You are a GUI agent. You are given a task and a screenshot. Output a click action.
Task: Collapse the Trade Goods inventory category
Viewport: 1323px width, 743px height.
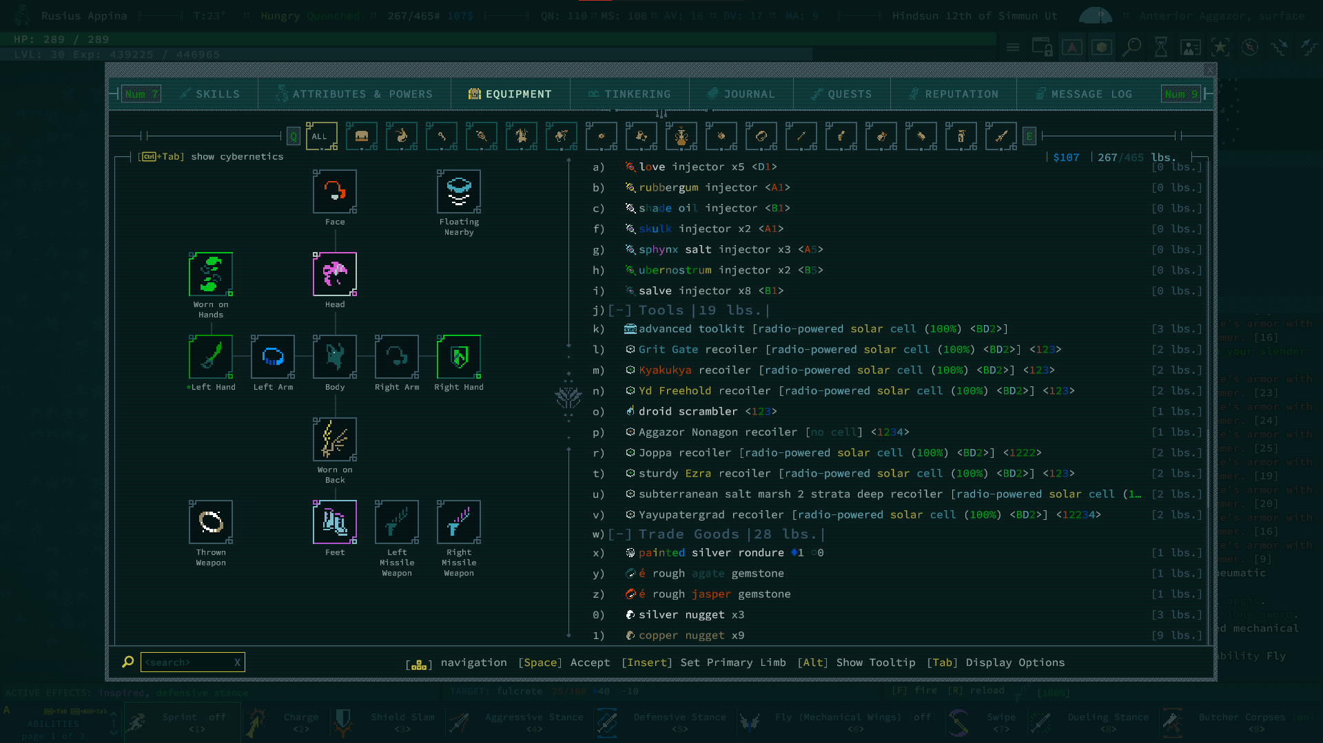click(x=620, y=534)
